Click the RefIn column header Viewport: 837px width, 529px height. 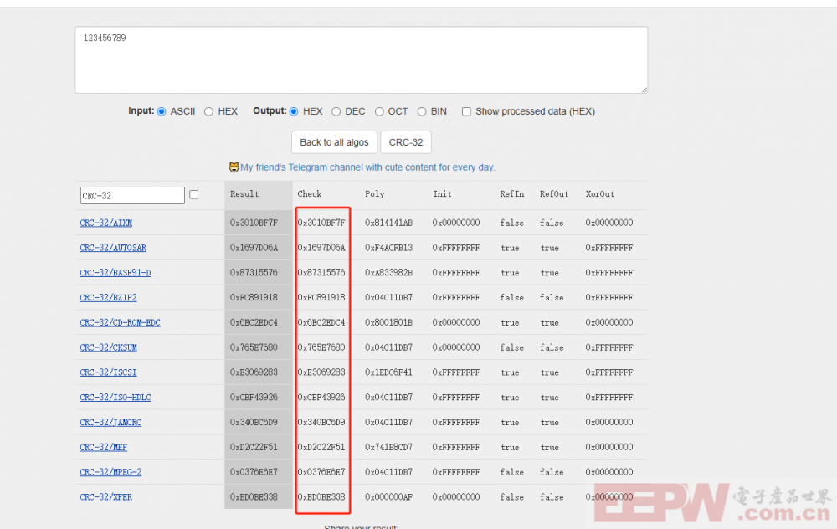click(x=512, y=194)
